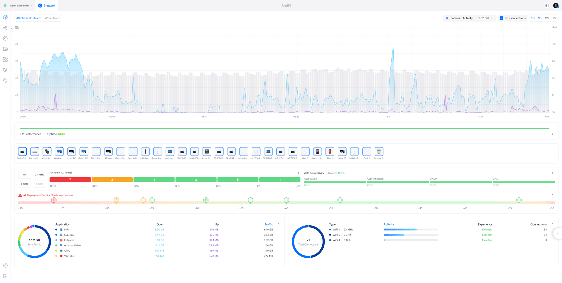Screen dimensions: 562x283
Task: Expand the Application Traffic table chevron
Action: coord(279,224)
